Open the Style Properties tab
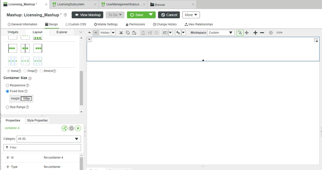The height and width of the screenshot is (170, 322). tap(37, 121)
